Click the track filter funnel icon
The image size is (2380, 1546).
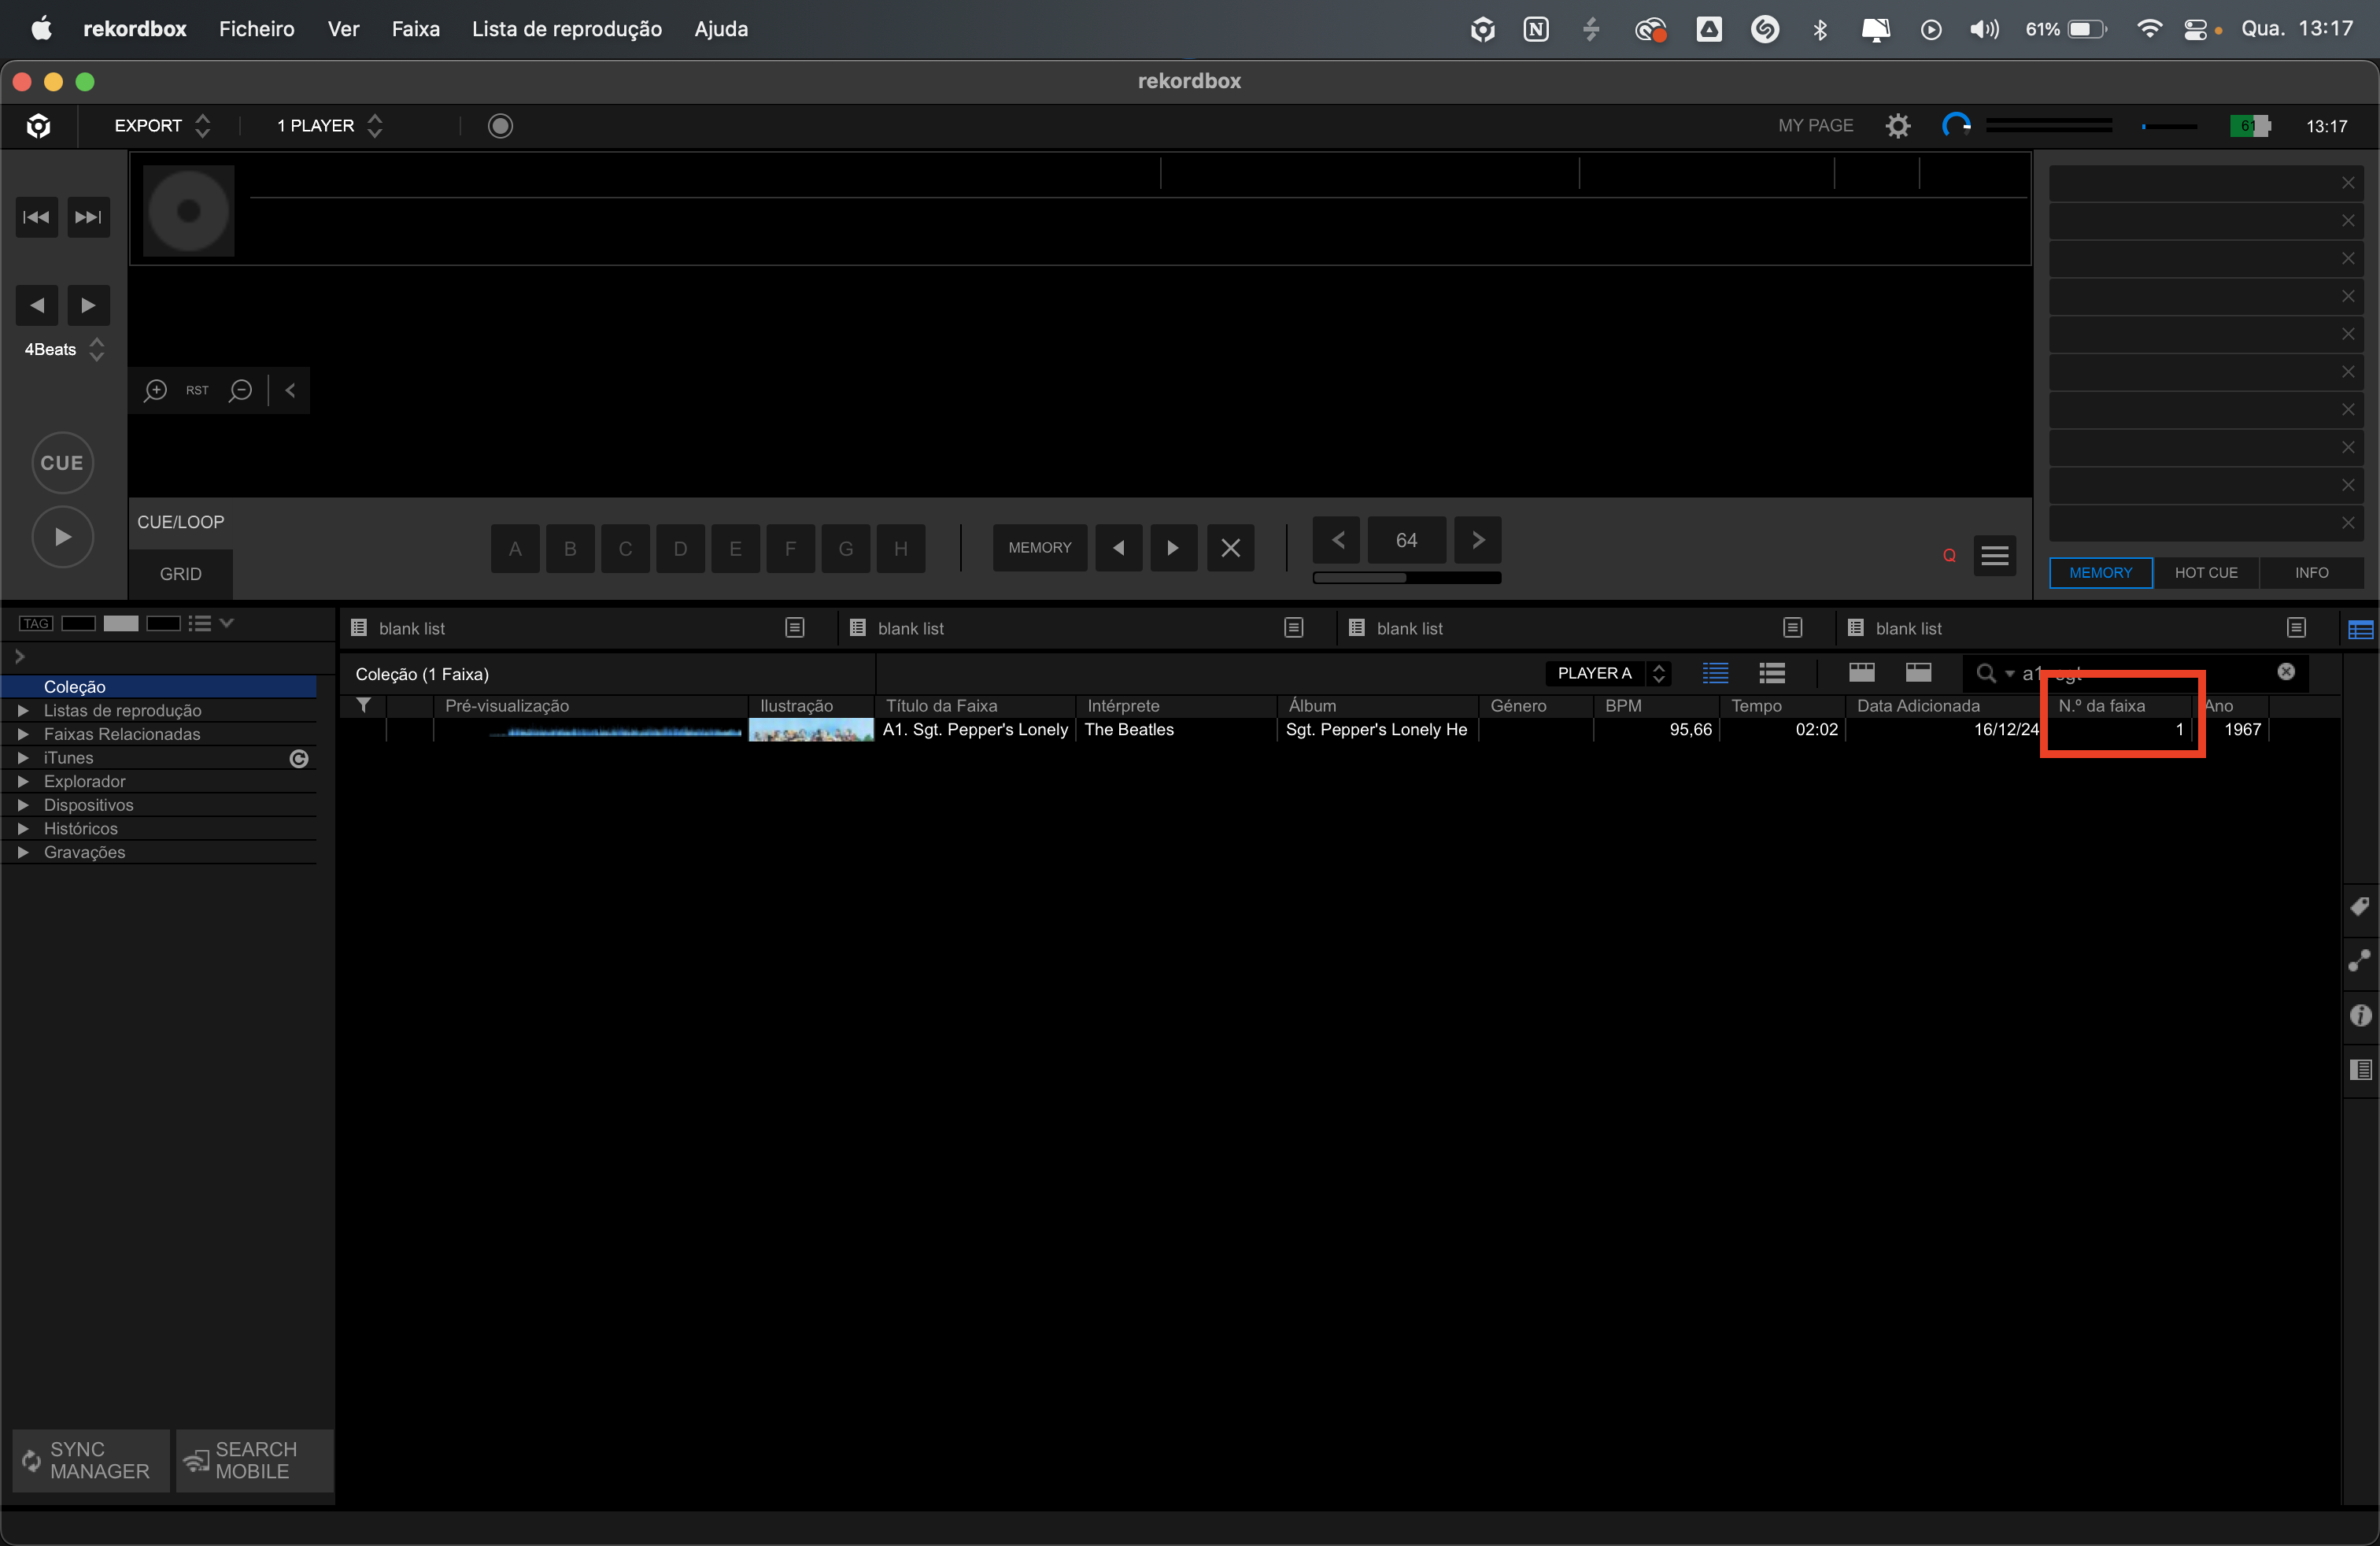click(x=364, y=705)
